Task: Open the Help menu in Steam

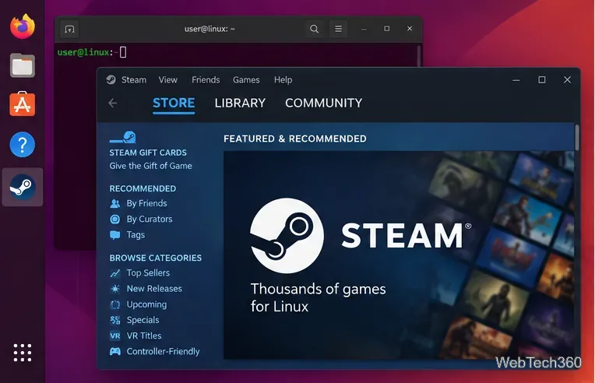Action: (283, 79)
